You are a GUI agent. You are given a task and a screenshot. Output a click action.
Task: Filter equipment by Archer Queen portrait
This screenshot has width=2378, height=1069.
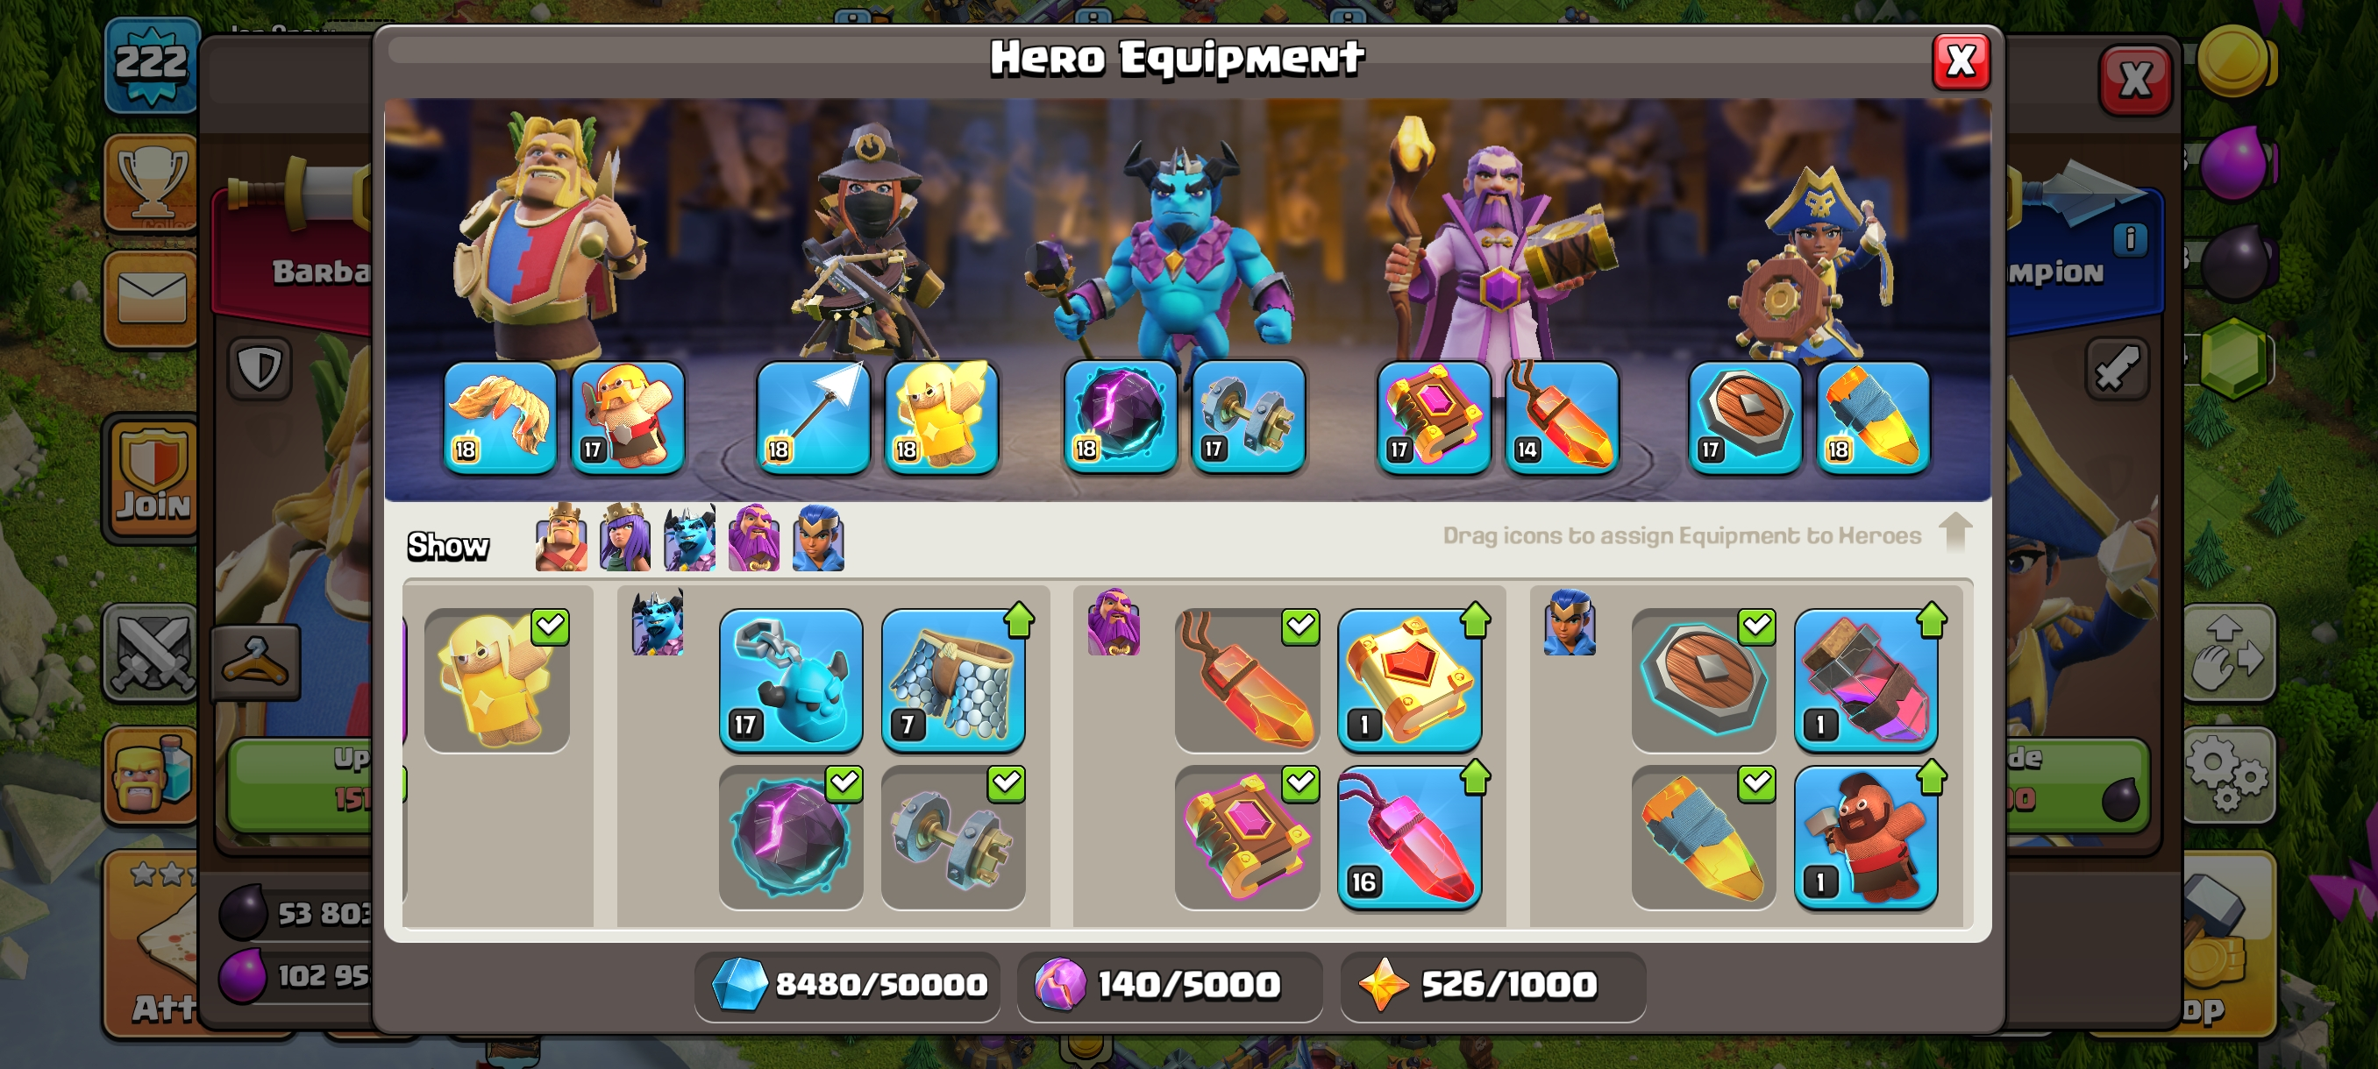625,538
